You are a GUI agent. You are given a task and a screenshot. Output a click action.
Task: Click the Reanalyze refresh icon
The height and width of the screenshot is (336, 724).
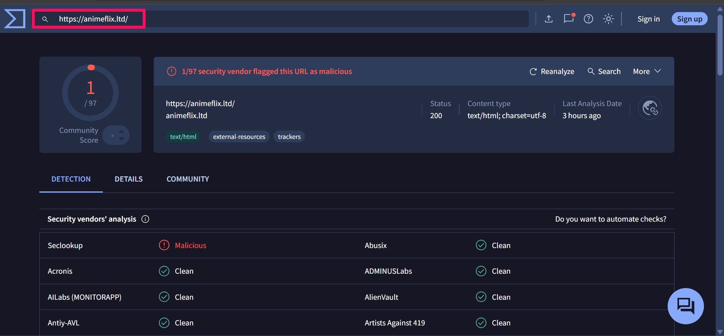coord(533,72)
